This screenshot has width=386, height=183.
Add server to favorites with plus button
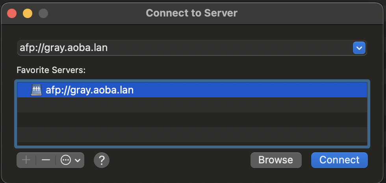26,160
